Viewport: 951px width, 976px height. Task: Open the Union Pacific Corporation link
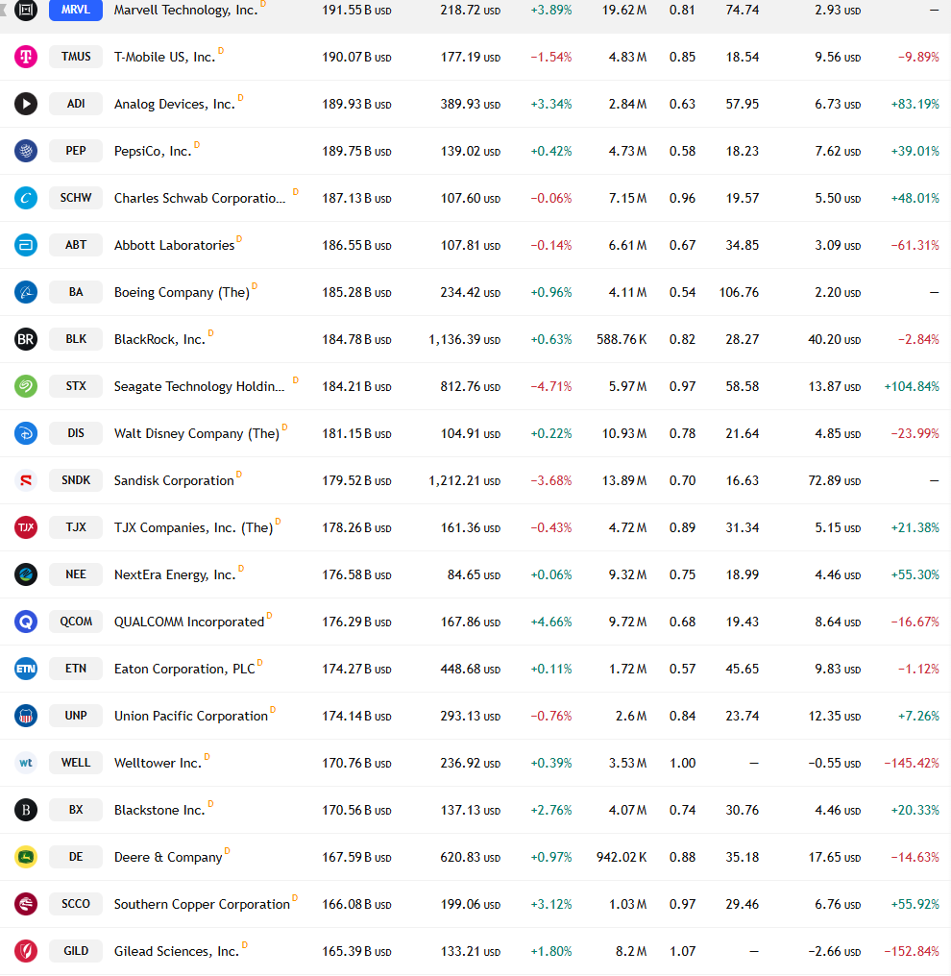[191, 716]
